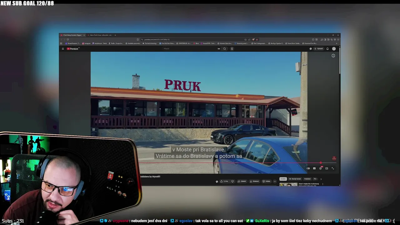
Task: Focus the YouTube Hľadať search field
Action: click(191, 49)
